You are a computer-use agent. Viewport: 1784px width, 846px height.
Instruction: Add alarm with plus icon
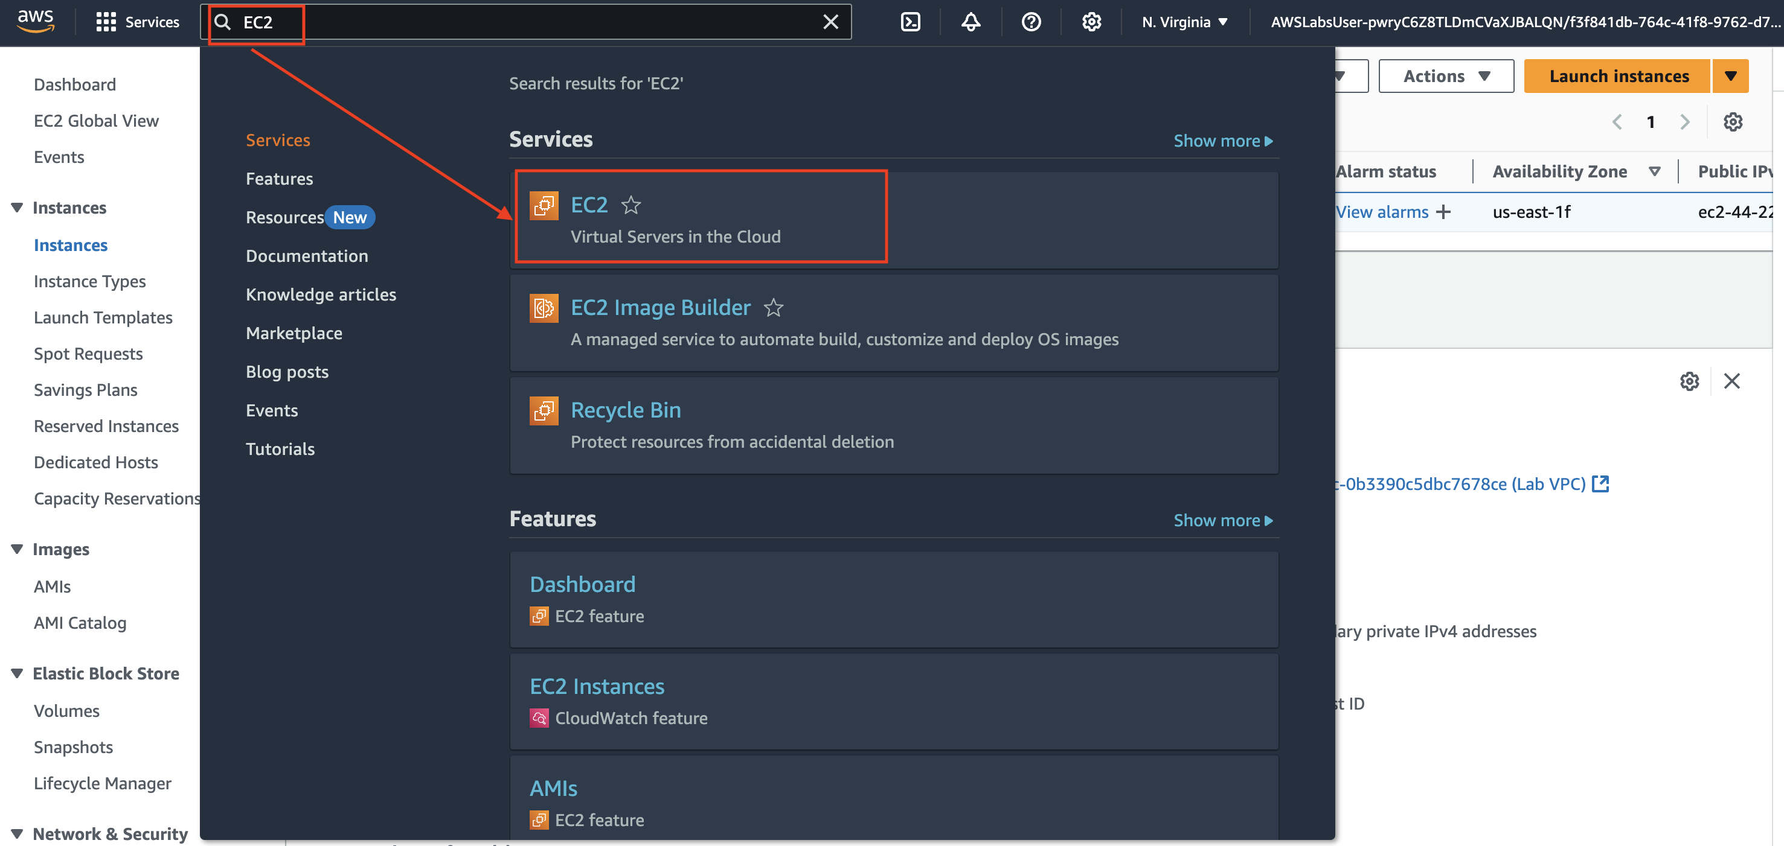click(x=1443, y=212)
